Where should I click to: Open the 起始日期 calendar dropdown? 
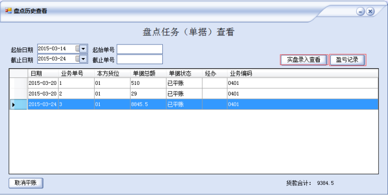click(83, 48)
